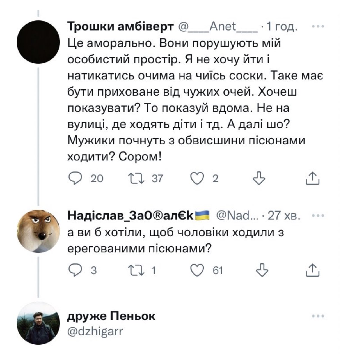Share the Надіслав_ЗаО®ал€k tweet

tap(312, 270)
